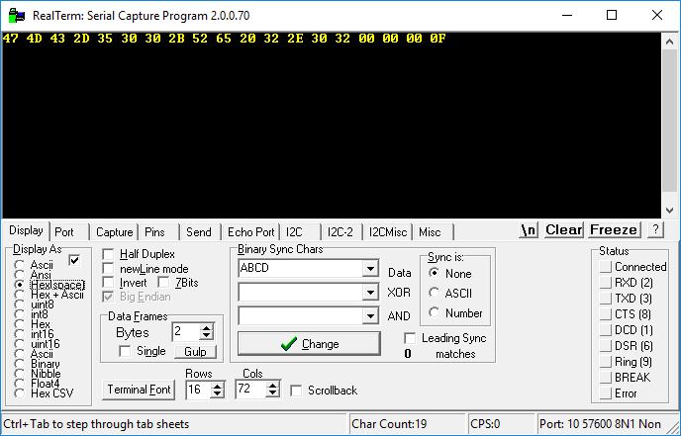Open help with the ? button
Viewport: 681px width, 436px height.
tap(655, 230)
